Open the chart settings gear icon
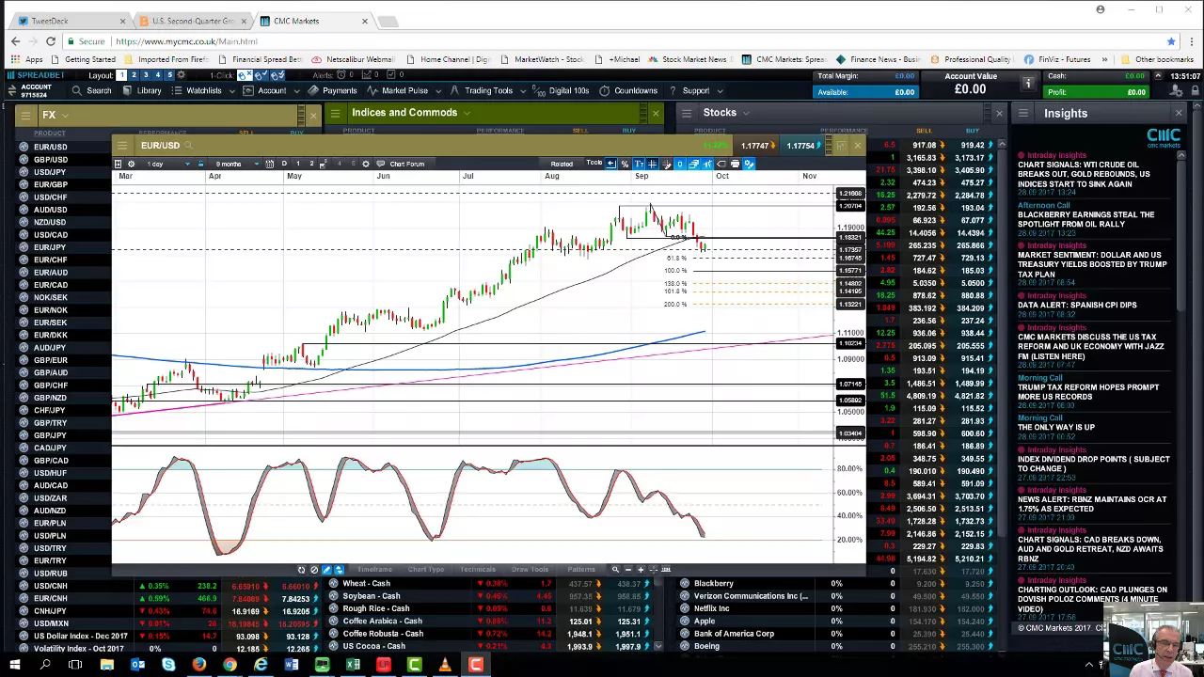The height and width of the screenshot is (677, 1204). 131,164
